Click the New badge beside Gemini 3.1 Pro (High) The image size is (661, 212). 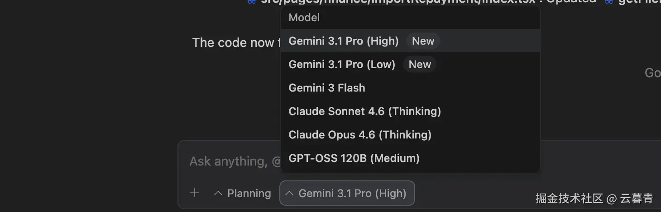click(423, 41)
